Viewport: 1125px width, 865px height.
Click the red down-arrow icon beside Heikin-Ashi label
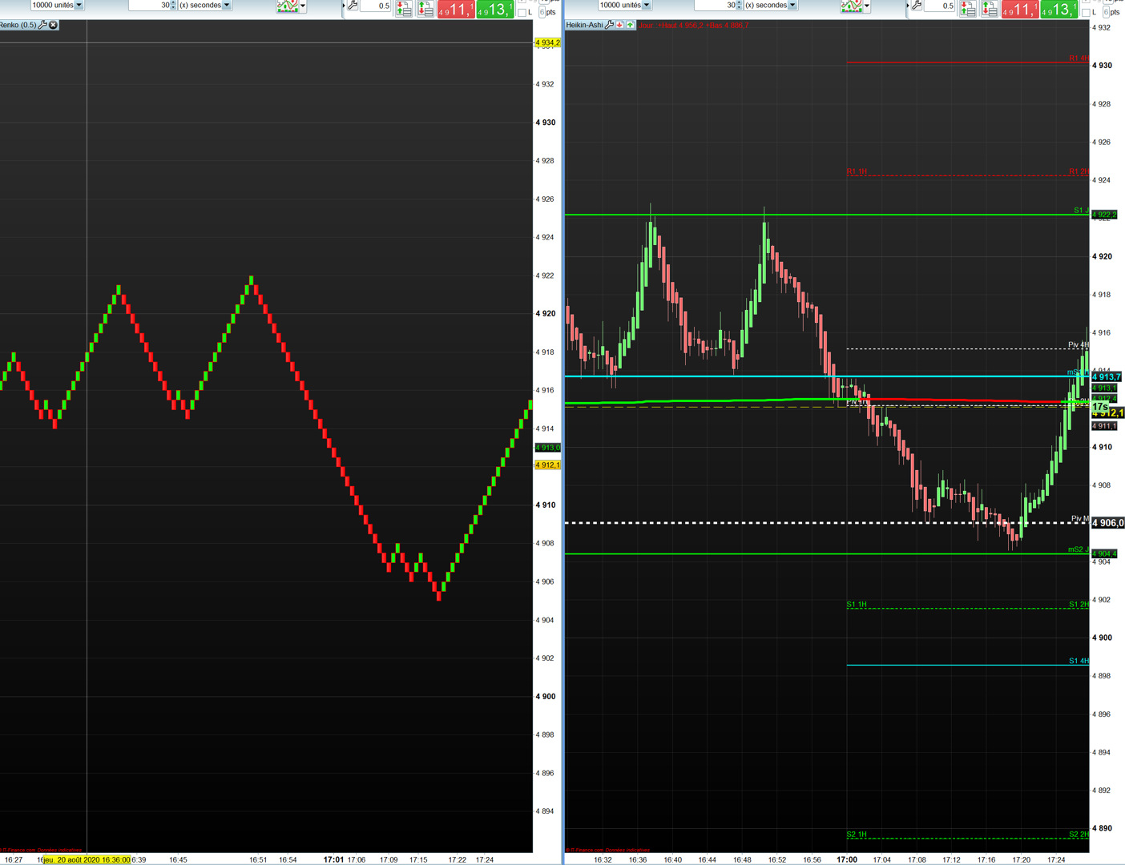pyautogui.click(x=619, y=25)
